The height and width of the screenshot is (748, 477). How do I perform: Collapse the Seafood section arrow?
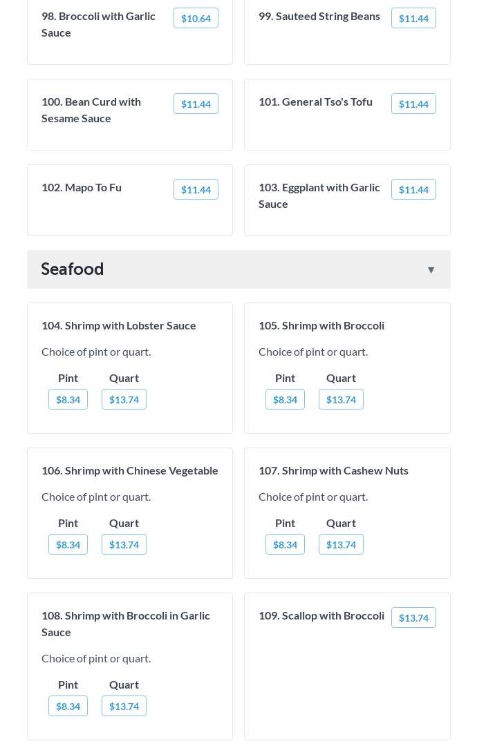(x=431, y=270)
